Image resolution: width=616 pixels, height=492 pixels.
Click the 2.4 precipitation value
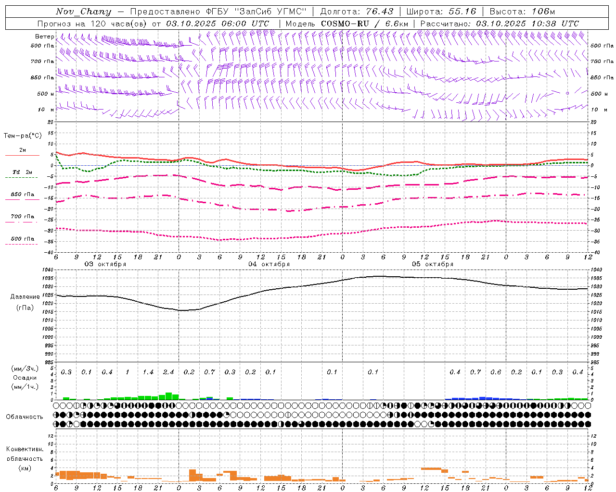coord(168,372)
